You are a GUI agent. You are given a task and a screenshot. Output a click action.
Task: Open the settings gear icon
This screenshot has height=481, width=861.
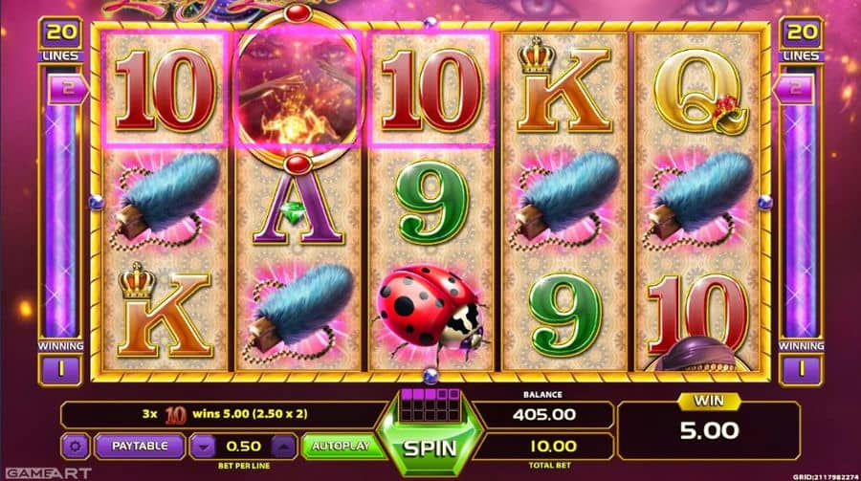click(76, 446)
